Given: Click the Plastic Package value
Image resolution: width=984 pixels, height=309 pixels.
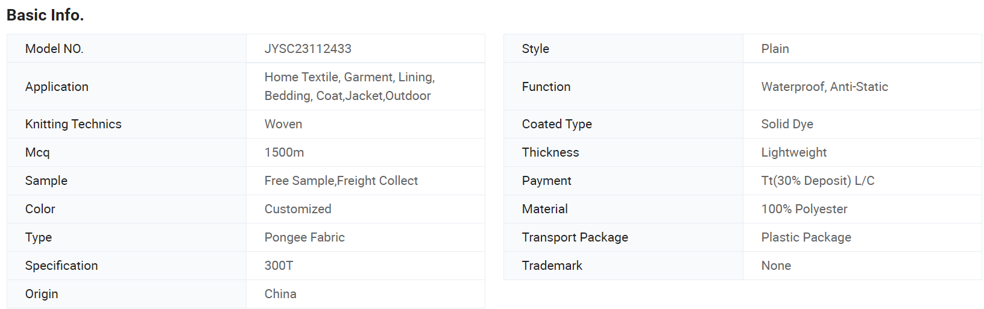Looking at the screenshot, I should pos(806,237).
